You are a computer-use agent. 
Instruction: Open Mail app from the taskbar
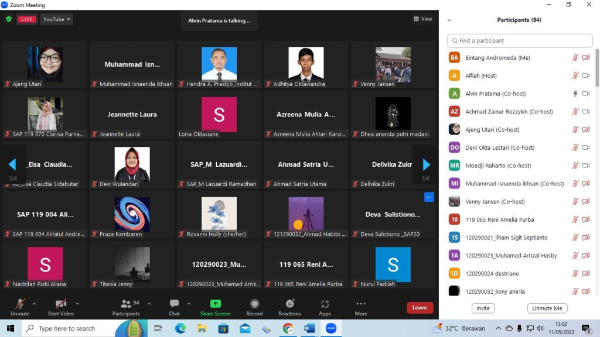245,328
